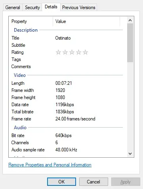Click the Value column header

[x=86, y=21]
